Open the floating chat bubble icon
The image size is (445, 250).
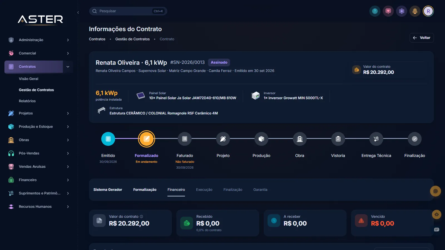click(436, 191)
